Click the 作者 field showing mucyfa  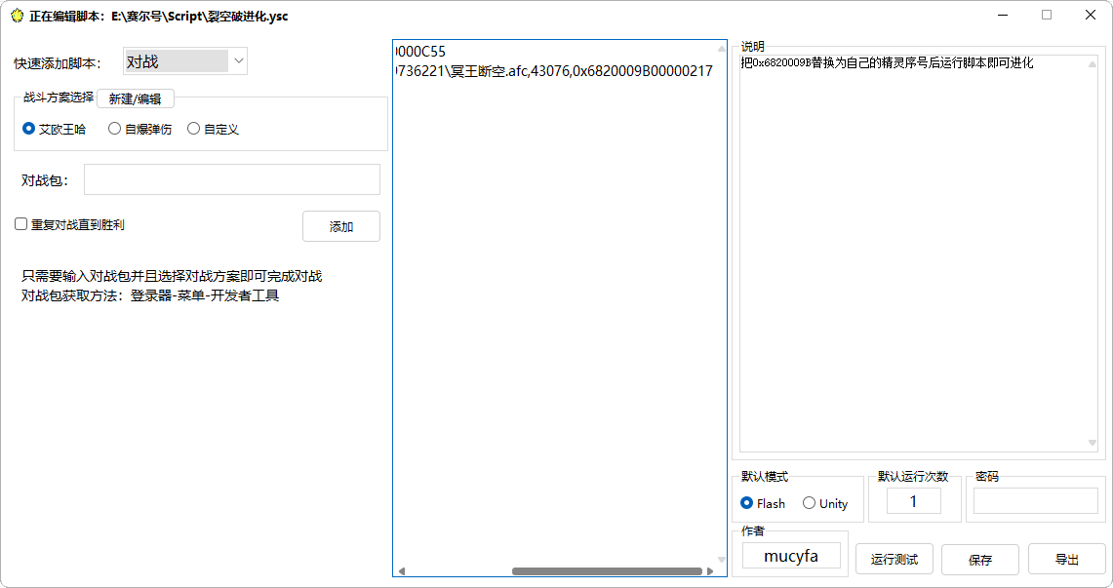(x=791, y=556)
